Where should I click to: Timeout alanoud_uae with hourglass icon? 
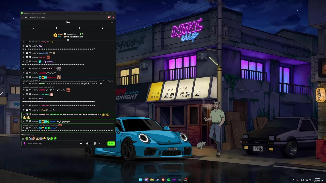click(x=27, y=114)
